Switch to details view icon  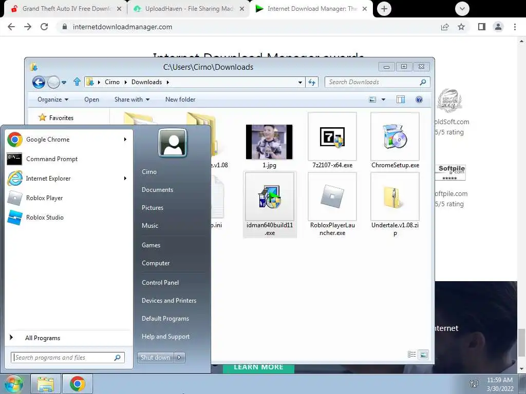411,354
